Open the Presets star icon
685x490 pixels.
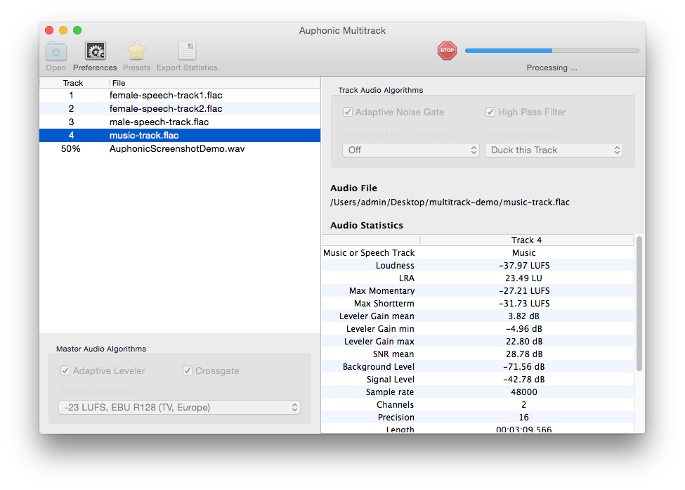click(136, 51)
